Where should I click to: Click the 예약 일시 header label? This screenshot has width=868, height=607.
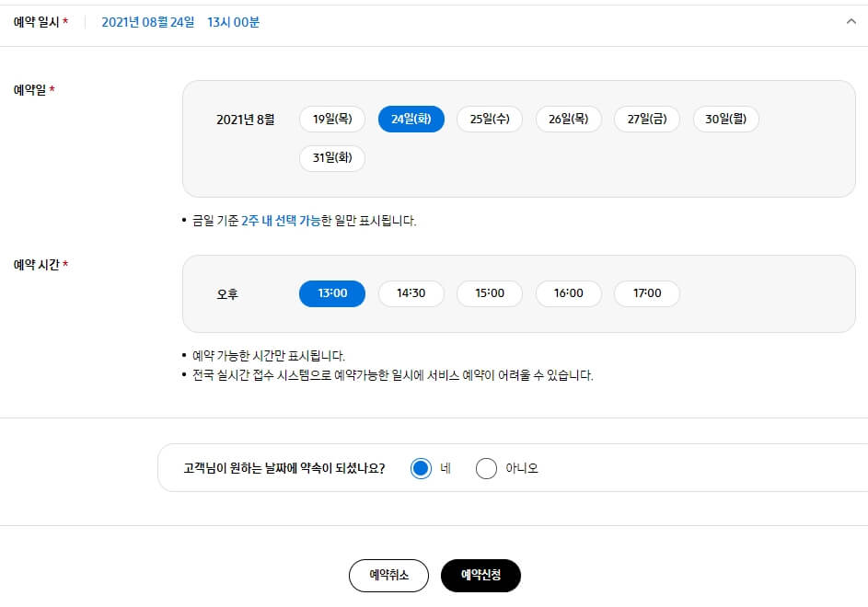(x=35, y=20)
